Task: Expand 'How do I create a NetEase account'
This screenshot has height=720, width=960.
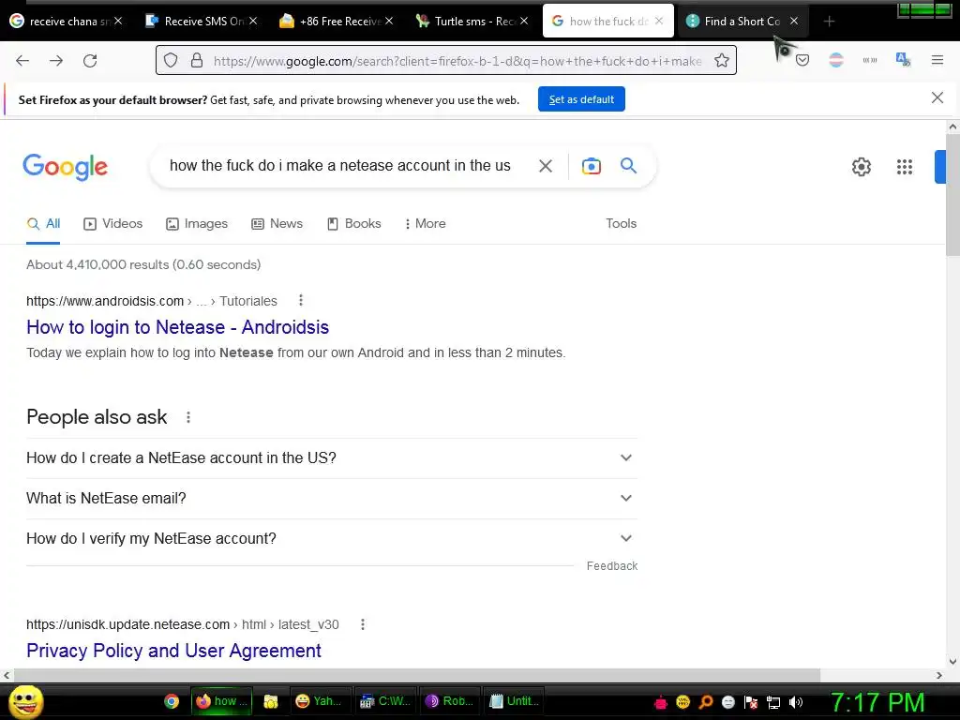Action: coord(332,457)
